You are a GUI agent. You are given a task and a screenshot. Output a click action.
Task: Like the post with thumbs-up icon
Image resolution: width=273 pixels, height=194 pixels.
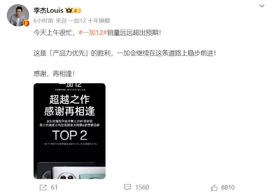tap(214, 187)
